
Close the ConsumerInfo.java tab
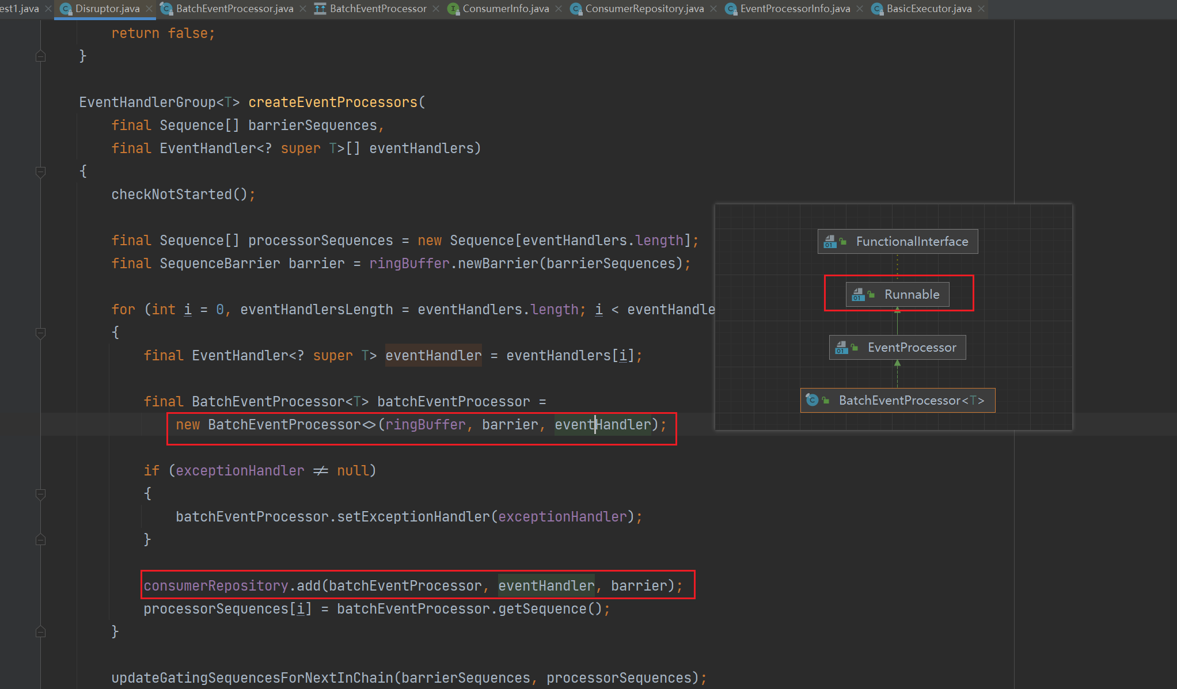tap(559, 9)
